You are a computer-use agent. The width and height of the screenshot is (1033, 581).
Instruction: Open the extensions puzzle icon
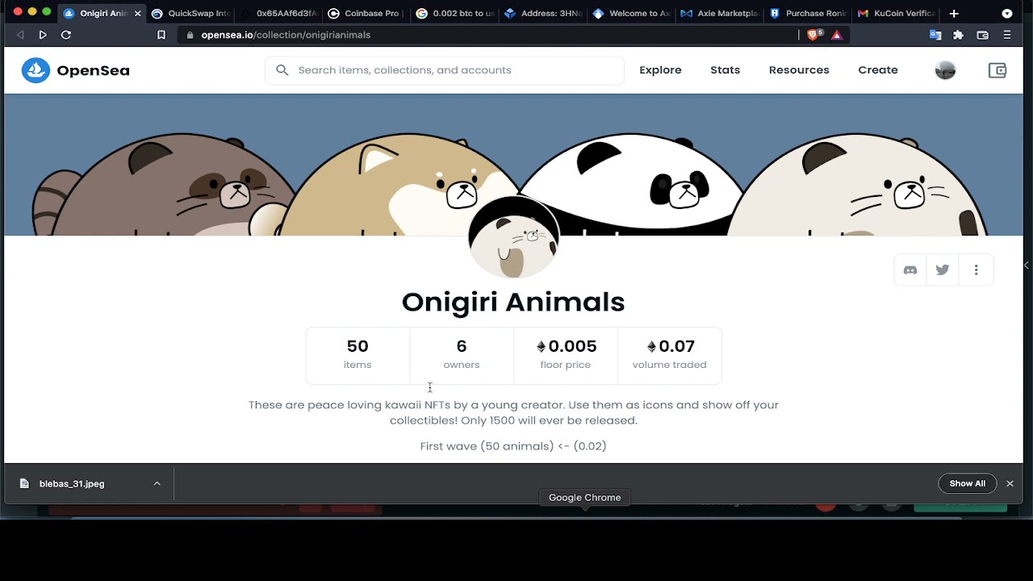tap(959, 35)
